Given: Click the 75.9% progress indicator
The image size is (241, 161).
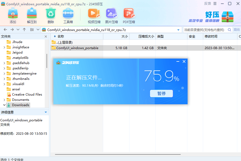Looking at the screenshot, I should [162, 76].
